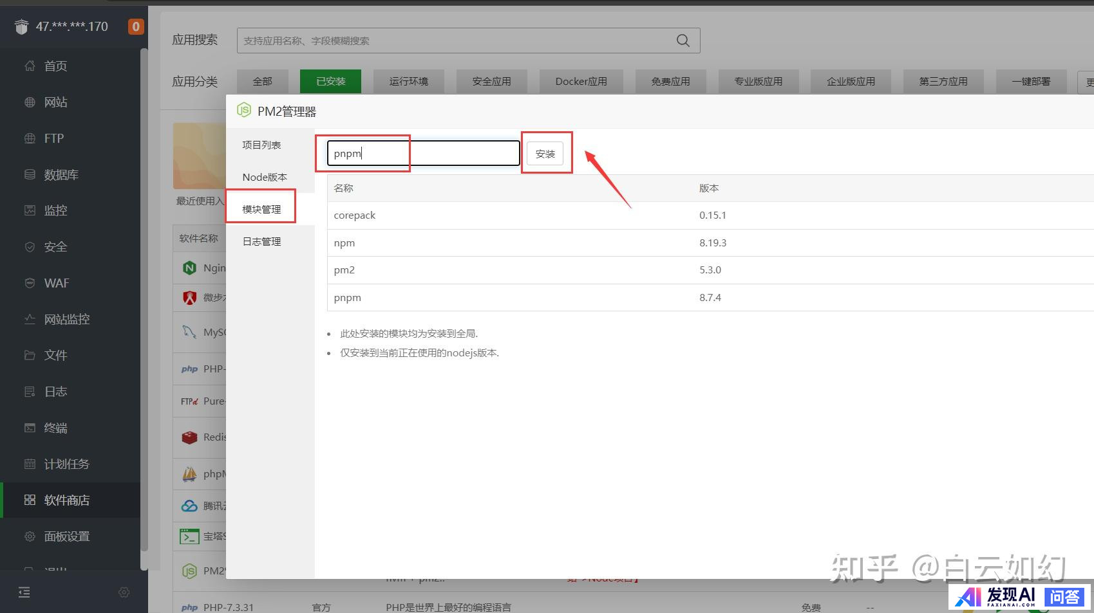
Task: Click the Redis icon in software list
Action: point(189,437)
